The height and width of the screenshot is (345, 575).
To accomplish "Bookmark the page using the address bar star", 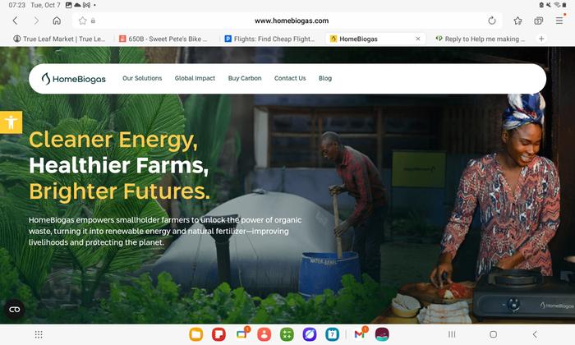I will (x=82, y=21).
